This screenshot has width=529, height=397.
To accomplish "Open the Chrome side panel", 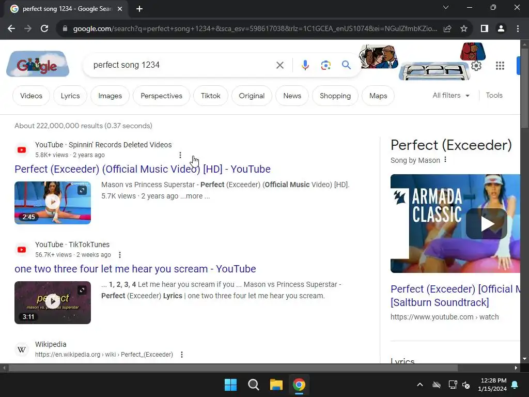I will 485,29.
